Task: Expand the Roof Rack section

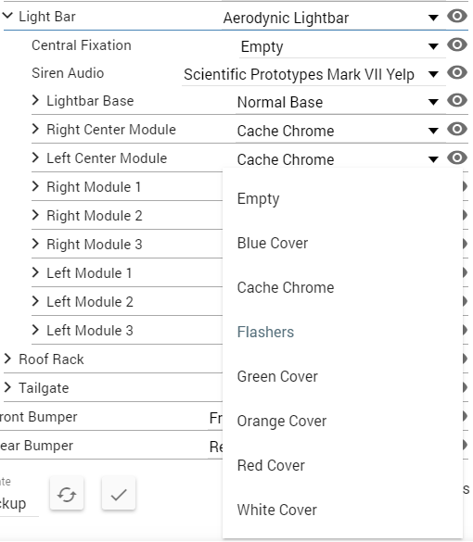Action: (x=7, y=359)
